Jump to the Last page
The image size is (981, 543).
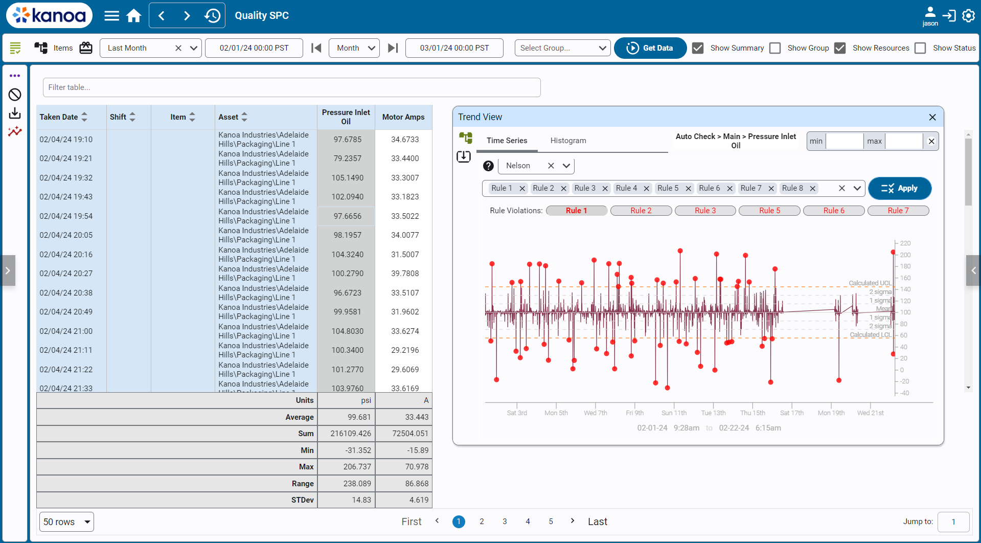[598, 522]
